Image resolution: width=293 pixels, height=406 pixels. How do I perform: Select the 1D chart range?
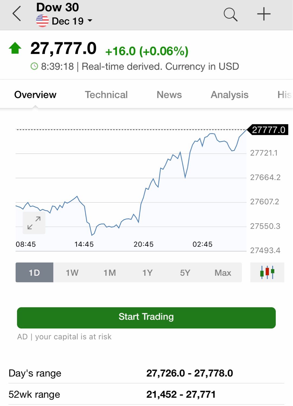pos(34,273)
